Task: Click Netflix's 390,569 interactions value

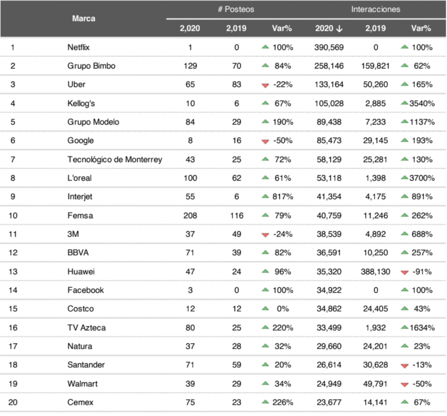Action: pyautogui.click(x=329, y=48)
